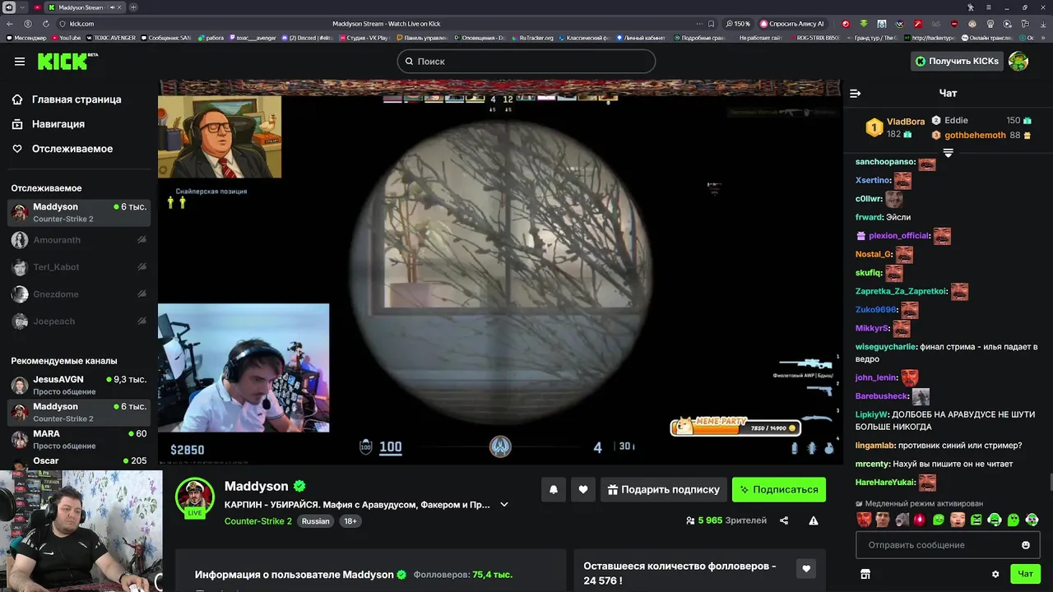Viewport: 1053px width, 592px height.
Task: Expand the stream title description chevron
Action: tap(504, 505)
